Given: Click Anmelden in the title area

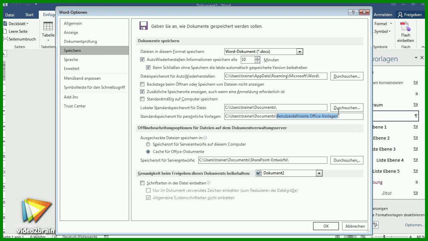Looking at the screenshot, I should coord(383,15).
